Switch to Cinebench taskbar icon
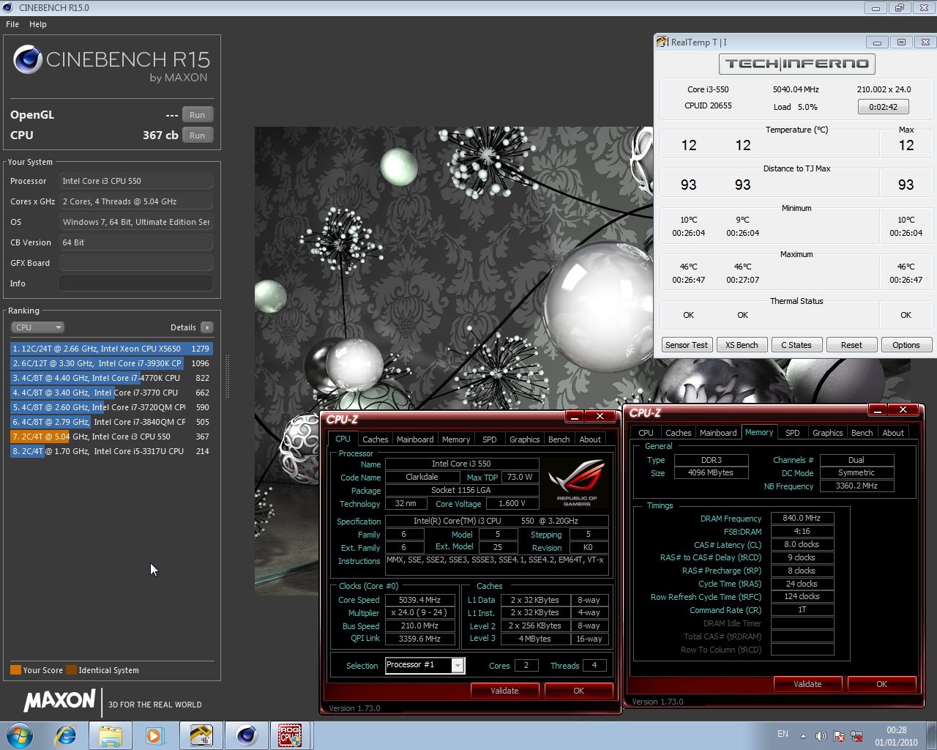 click(246, 735)
